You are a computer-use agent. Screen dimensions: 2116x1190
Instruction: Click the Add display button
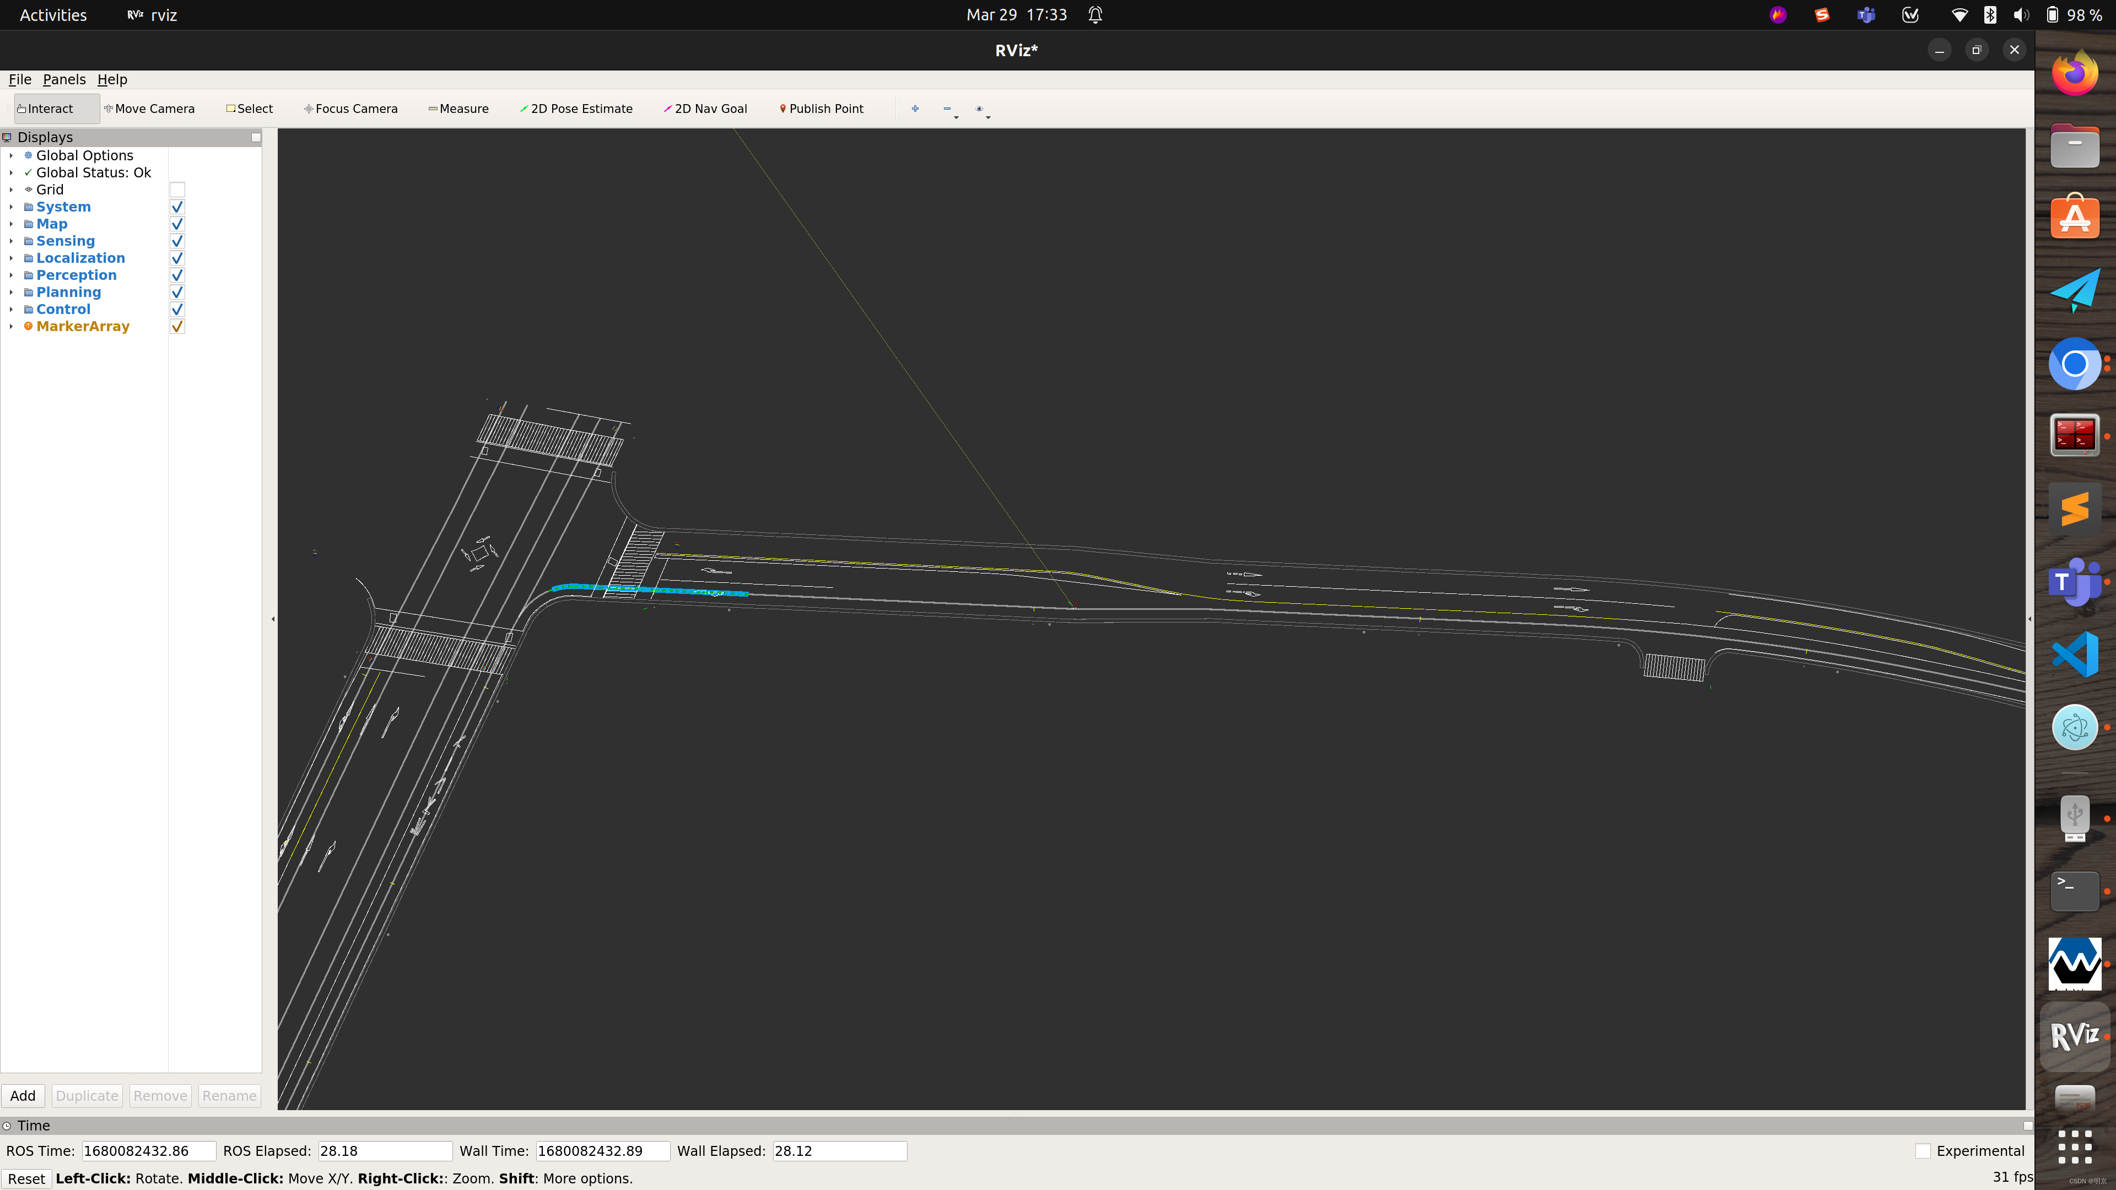tap(23, 1096)
